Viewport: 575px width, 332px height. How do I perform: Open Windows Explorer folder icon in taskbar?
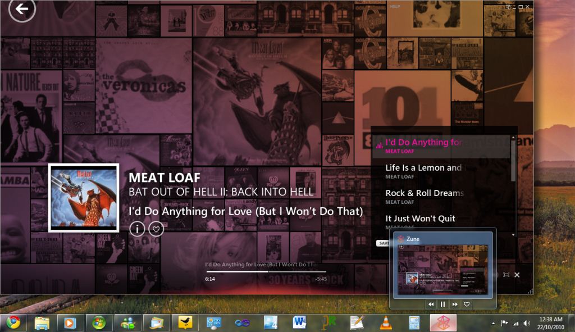pyautogui.click(x=42, y=323)
